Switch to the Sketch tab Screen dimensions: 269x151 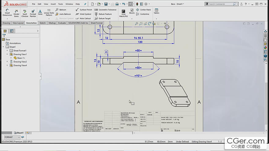(42, 23)
